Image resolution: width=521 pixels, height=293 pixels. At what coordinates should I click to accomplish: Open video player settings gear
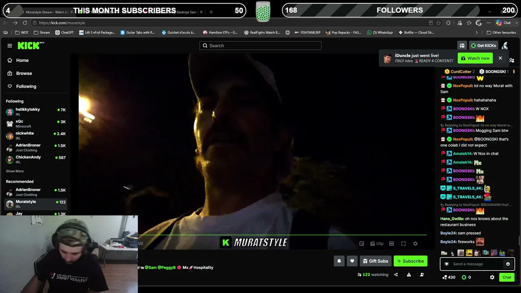(415, 244)
